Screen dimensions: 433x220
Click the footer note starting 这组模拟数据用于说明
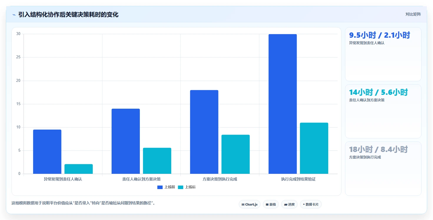click(x=83, y=203)
